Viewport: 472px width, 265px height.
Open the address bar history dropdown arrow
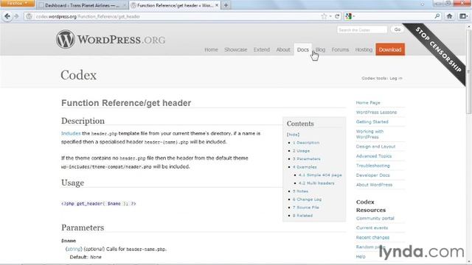point(330,16)
